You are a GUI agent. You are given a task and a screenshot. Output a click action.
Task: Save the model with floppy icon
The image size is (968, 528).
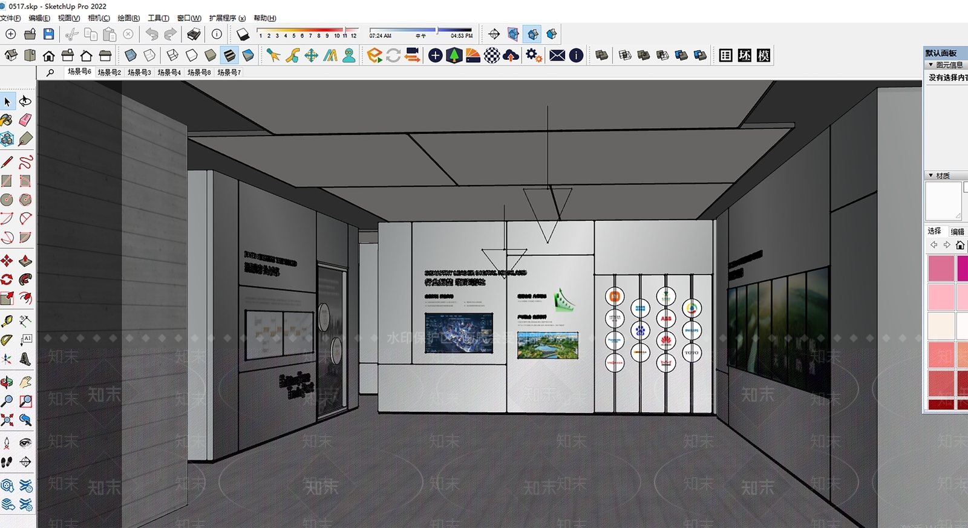click(49, 34)
